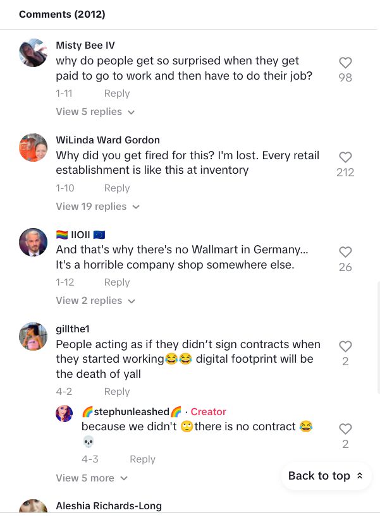The image size is (380, 520).
Task: Like WiLinda Ward Gordon's comment with heart
Action: [345, 157]
